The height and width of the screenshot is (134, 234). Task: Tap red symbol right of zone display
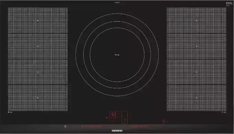(x=130, y=118)
